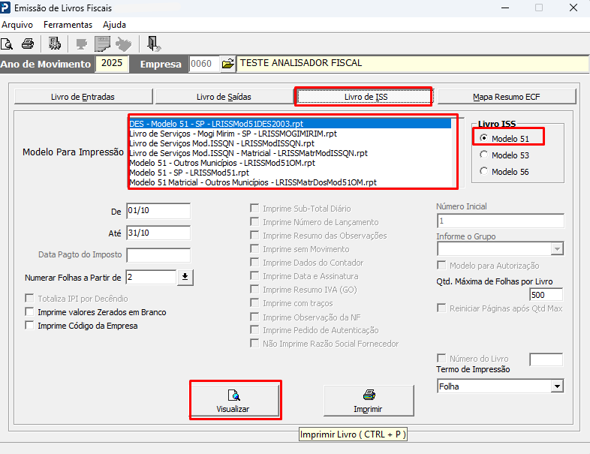Click the Imprimir button
590x454 pixels.
tap(369, 401)
